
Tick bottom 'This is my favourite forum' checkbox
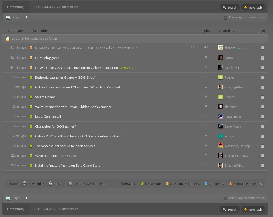pos(225,198)
